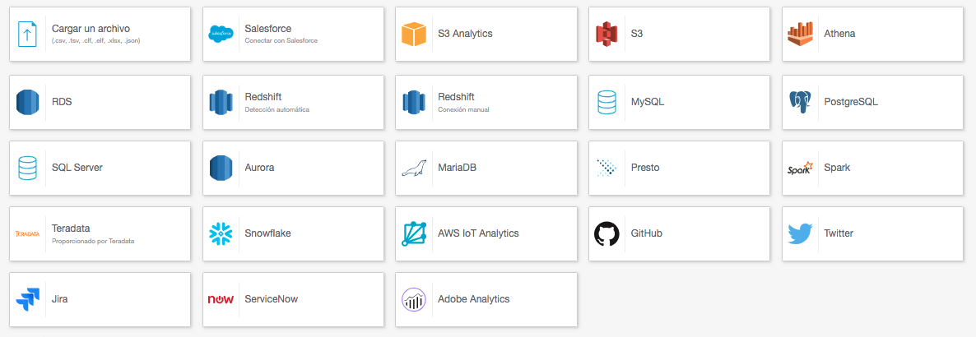Click the MariaDB seal icon

coord(414,168)
